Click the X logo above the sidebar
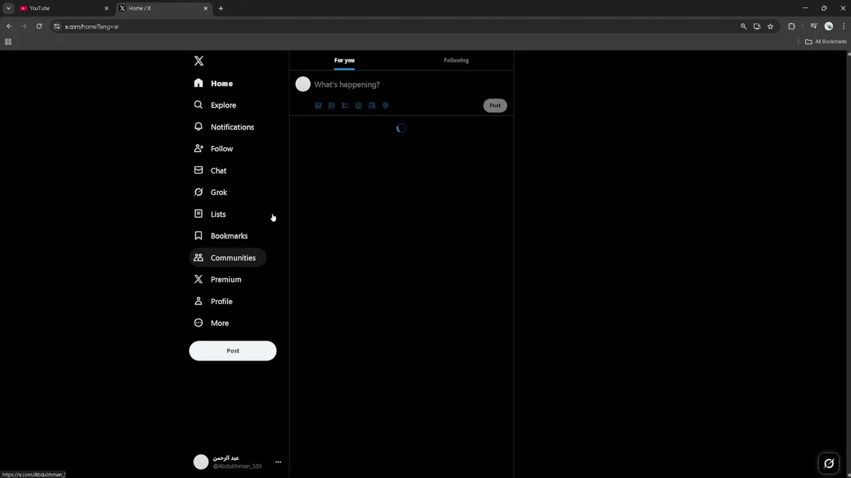851x478 pixels. [x=199, y=61]
